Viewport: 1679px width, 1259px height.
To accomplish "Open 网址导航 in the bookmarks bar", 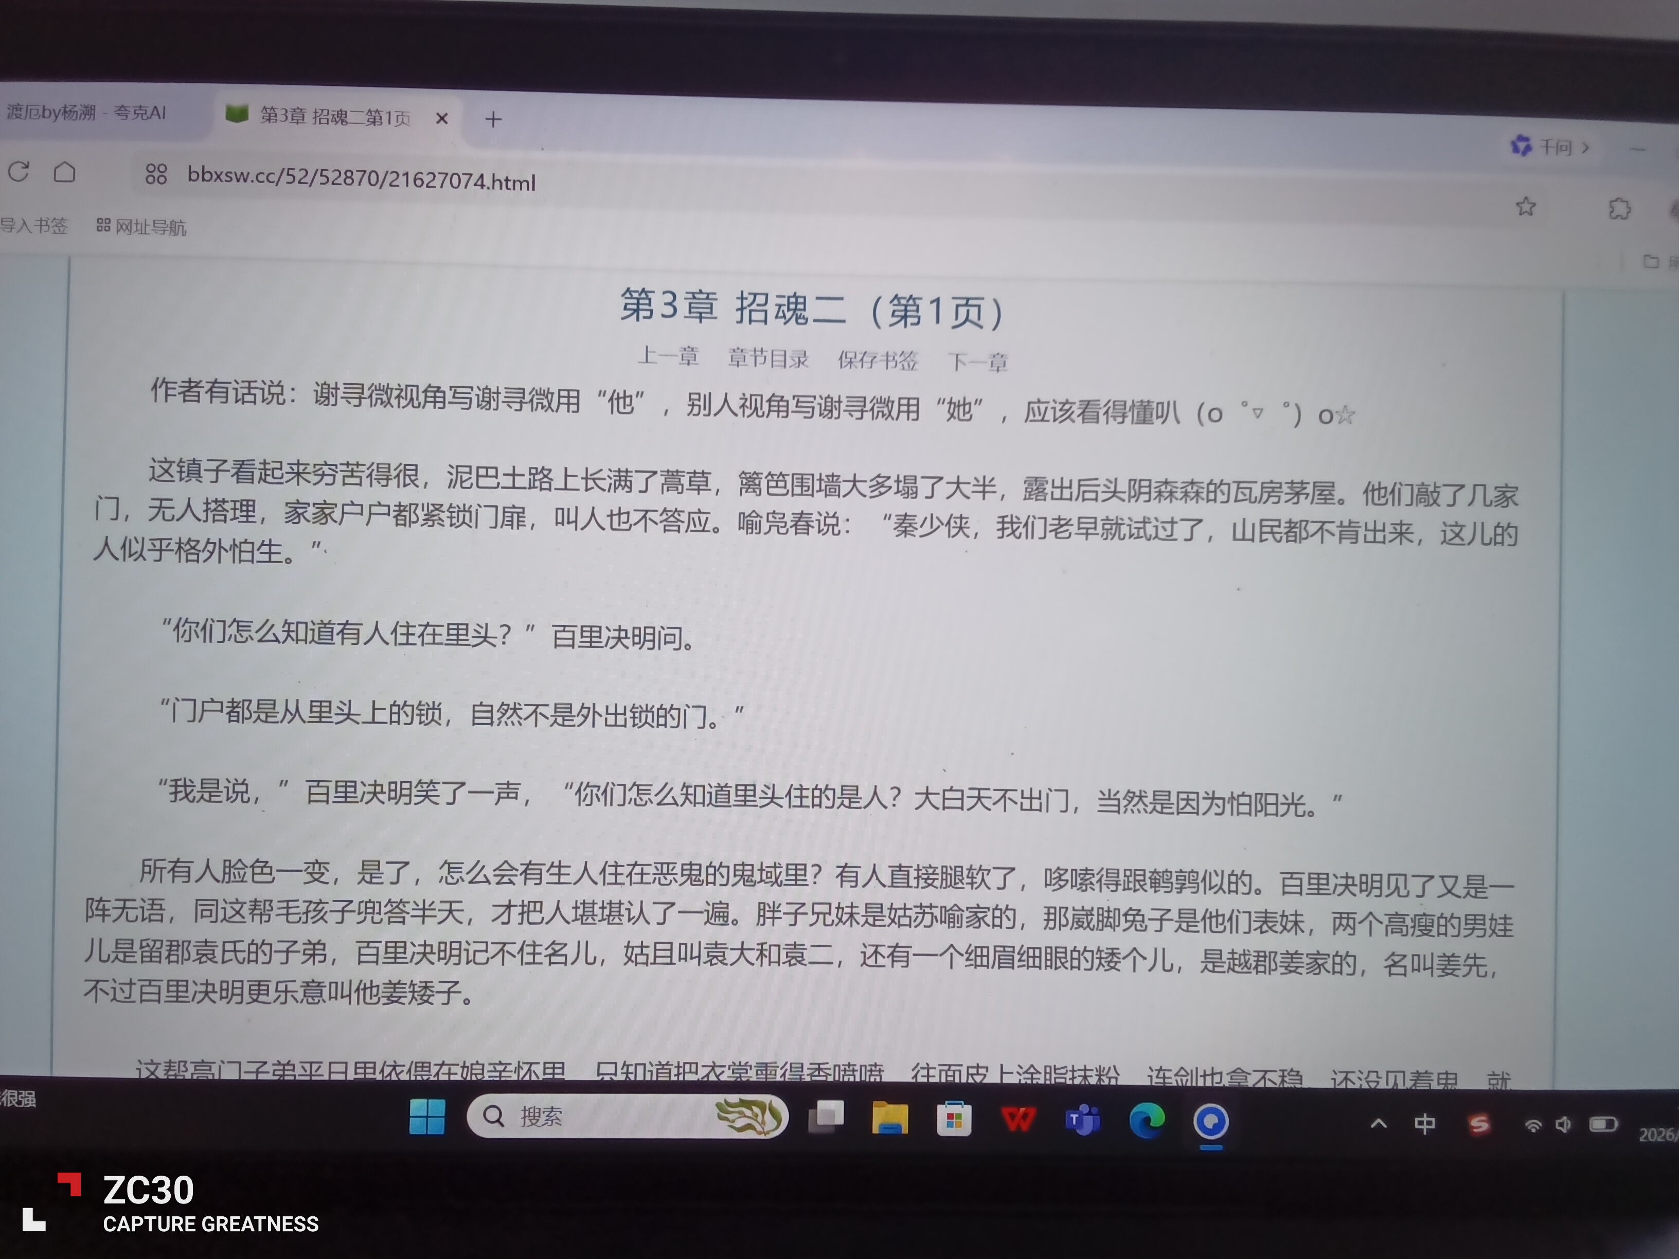I will point(141,226).
